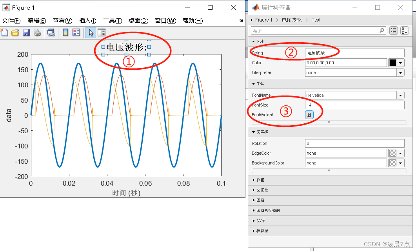Expand the 回调执行控制 section
The width and height of the screenshot is (416, 251).
pos(254,210)
